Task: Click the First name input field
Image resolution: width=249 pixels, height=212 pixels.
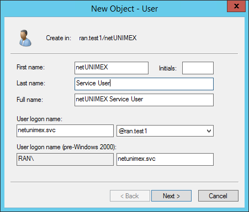Action: point(112,68)
